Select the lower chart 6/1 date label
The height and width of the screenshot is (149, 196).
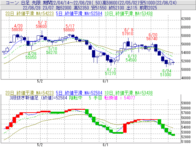105,145
